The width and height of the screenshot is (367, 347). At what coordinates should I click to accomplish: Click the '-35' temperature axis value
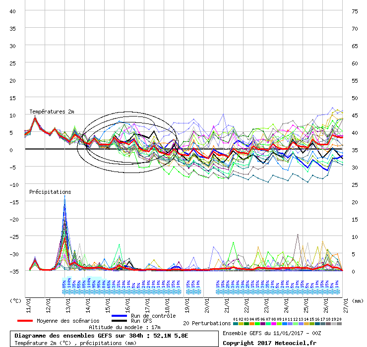point(14,272)
